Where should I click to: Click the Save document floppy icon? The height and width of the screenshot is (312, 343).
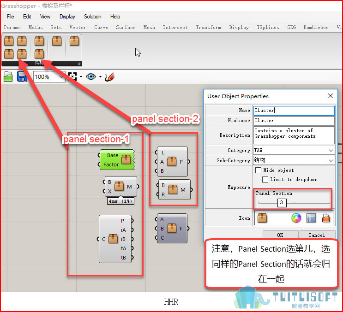(22, 77)
